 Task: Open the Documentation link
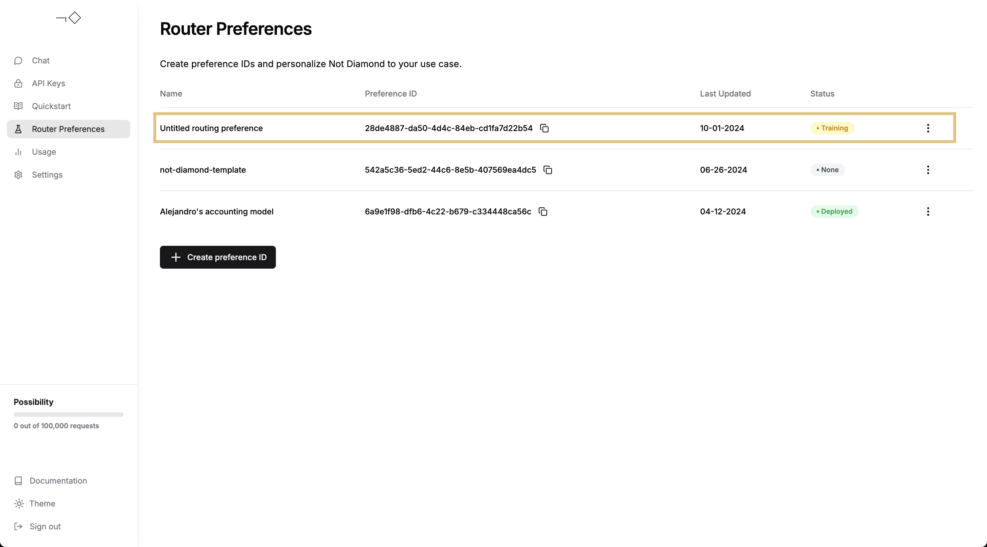58,481
